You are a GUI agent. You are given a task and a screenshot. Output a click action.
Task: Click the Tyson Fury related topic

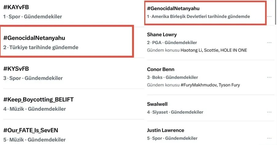229,85
